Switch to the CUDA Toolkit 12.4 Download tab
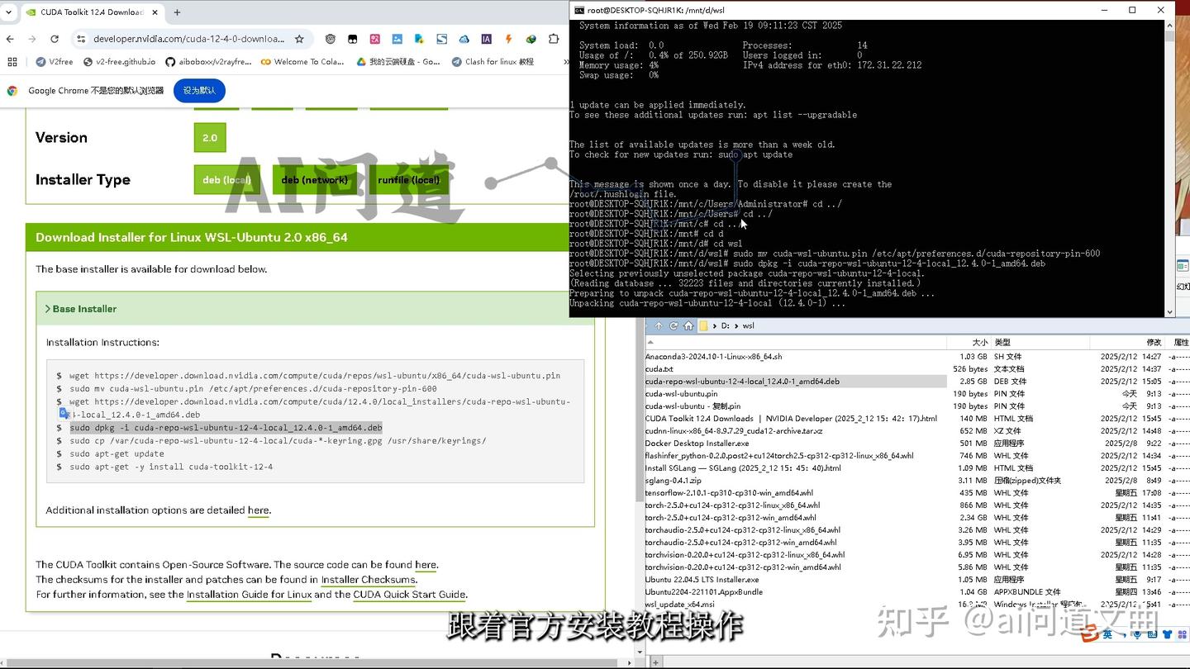 coord(91,12)
